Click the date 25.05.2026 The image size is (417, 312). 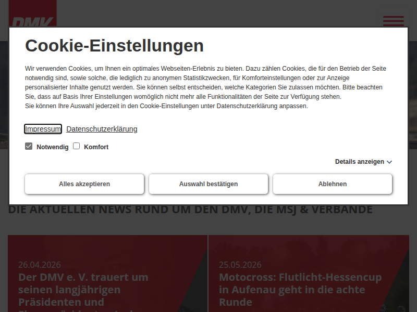click(x=240, y=265)
